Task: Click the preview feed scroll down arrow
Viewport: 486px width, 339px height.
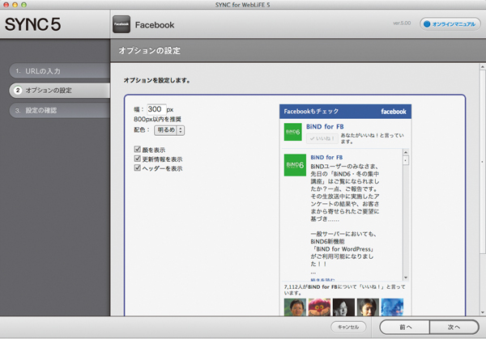Action: pos(406,278)
